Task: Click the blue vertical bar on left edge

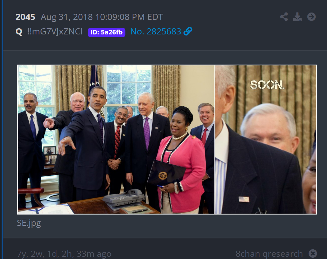Action: (x=2, y=129)
